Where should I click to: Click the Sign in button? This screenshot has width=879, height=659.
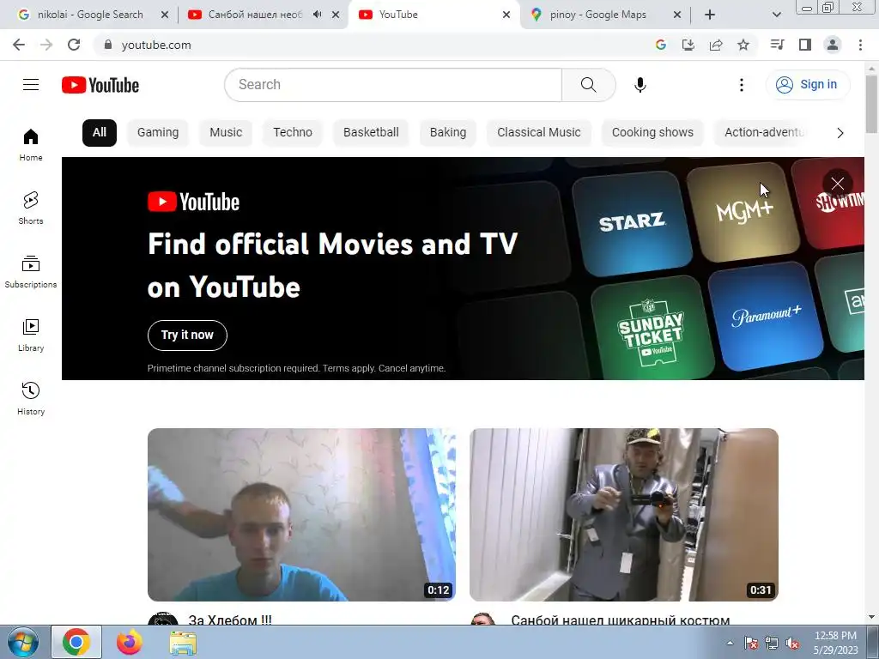point(808,85)
